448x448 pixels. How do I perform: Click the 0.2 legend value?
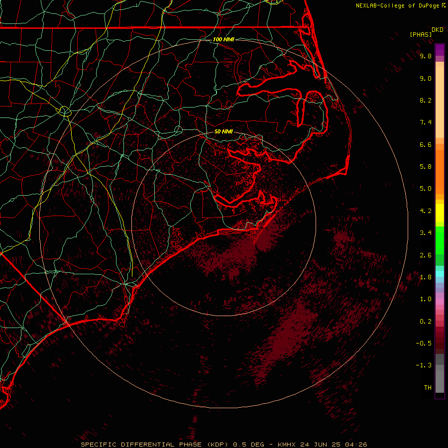click(x=426, y=322)
